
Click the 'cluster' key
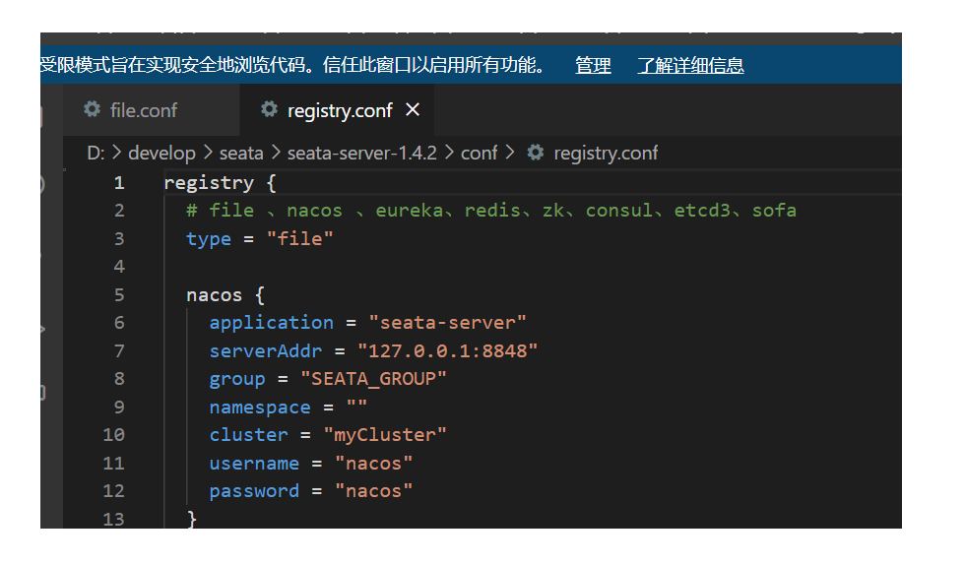[x=248, y=435]
